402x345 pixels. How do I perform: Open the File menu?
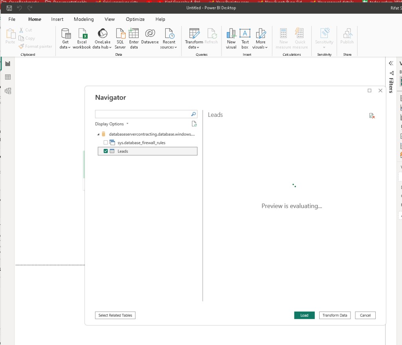[x=12, y=19]
